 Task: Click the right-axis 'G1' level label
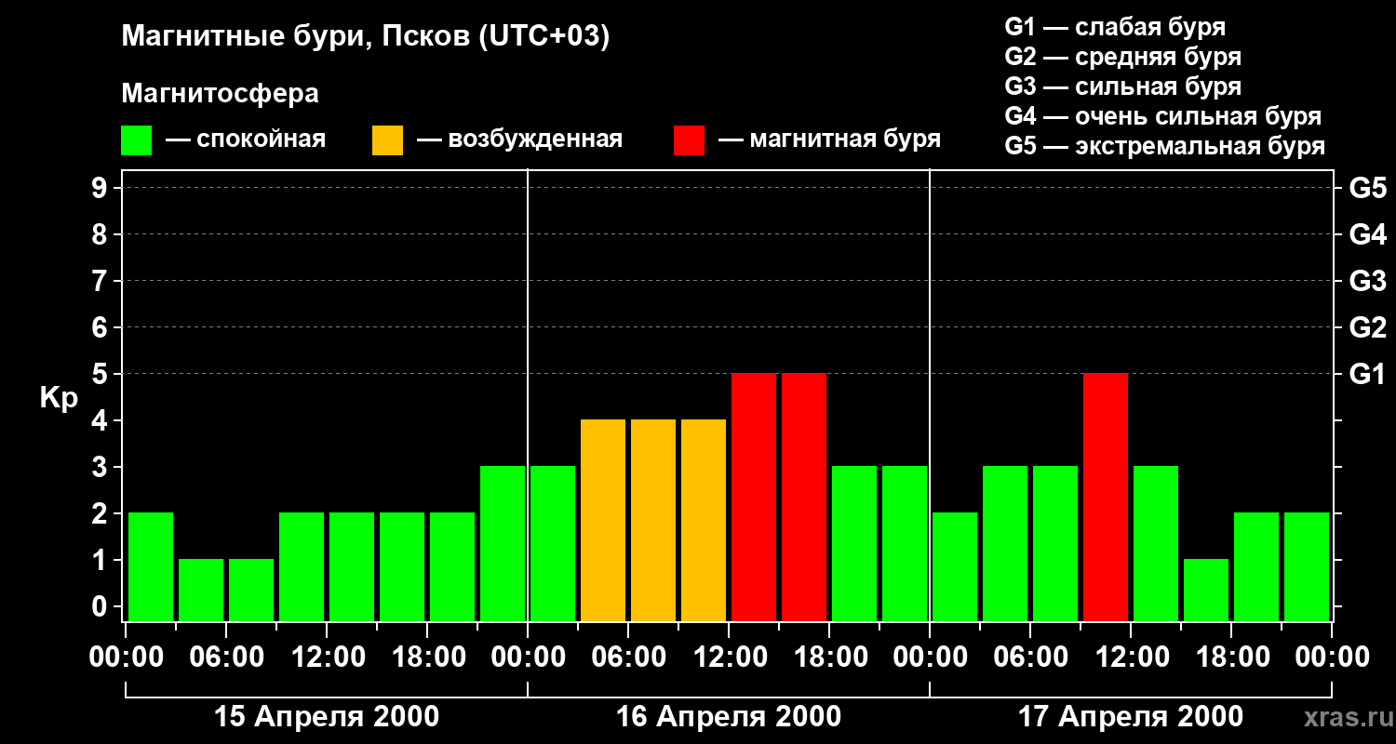pos(1367,374)
